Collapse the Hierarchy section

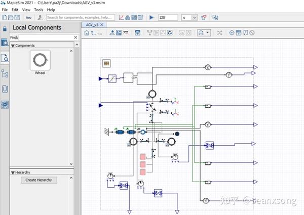(x=13, y=173)
